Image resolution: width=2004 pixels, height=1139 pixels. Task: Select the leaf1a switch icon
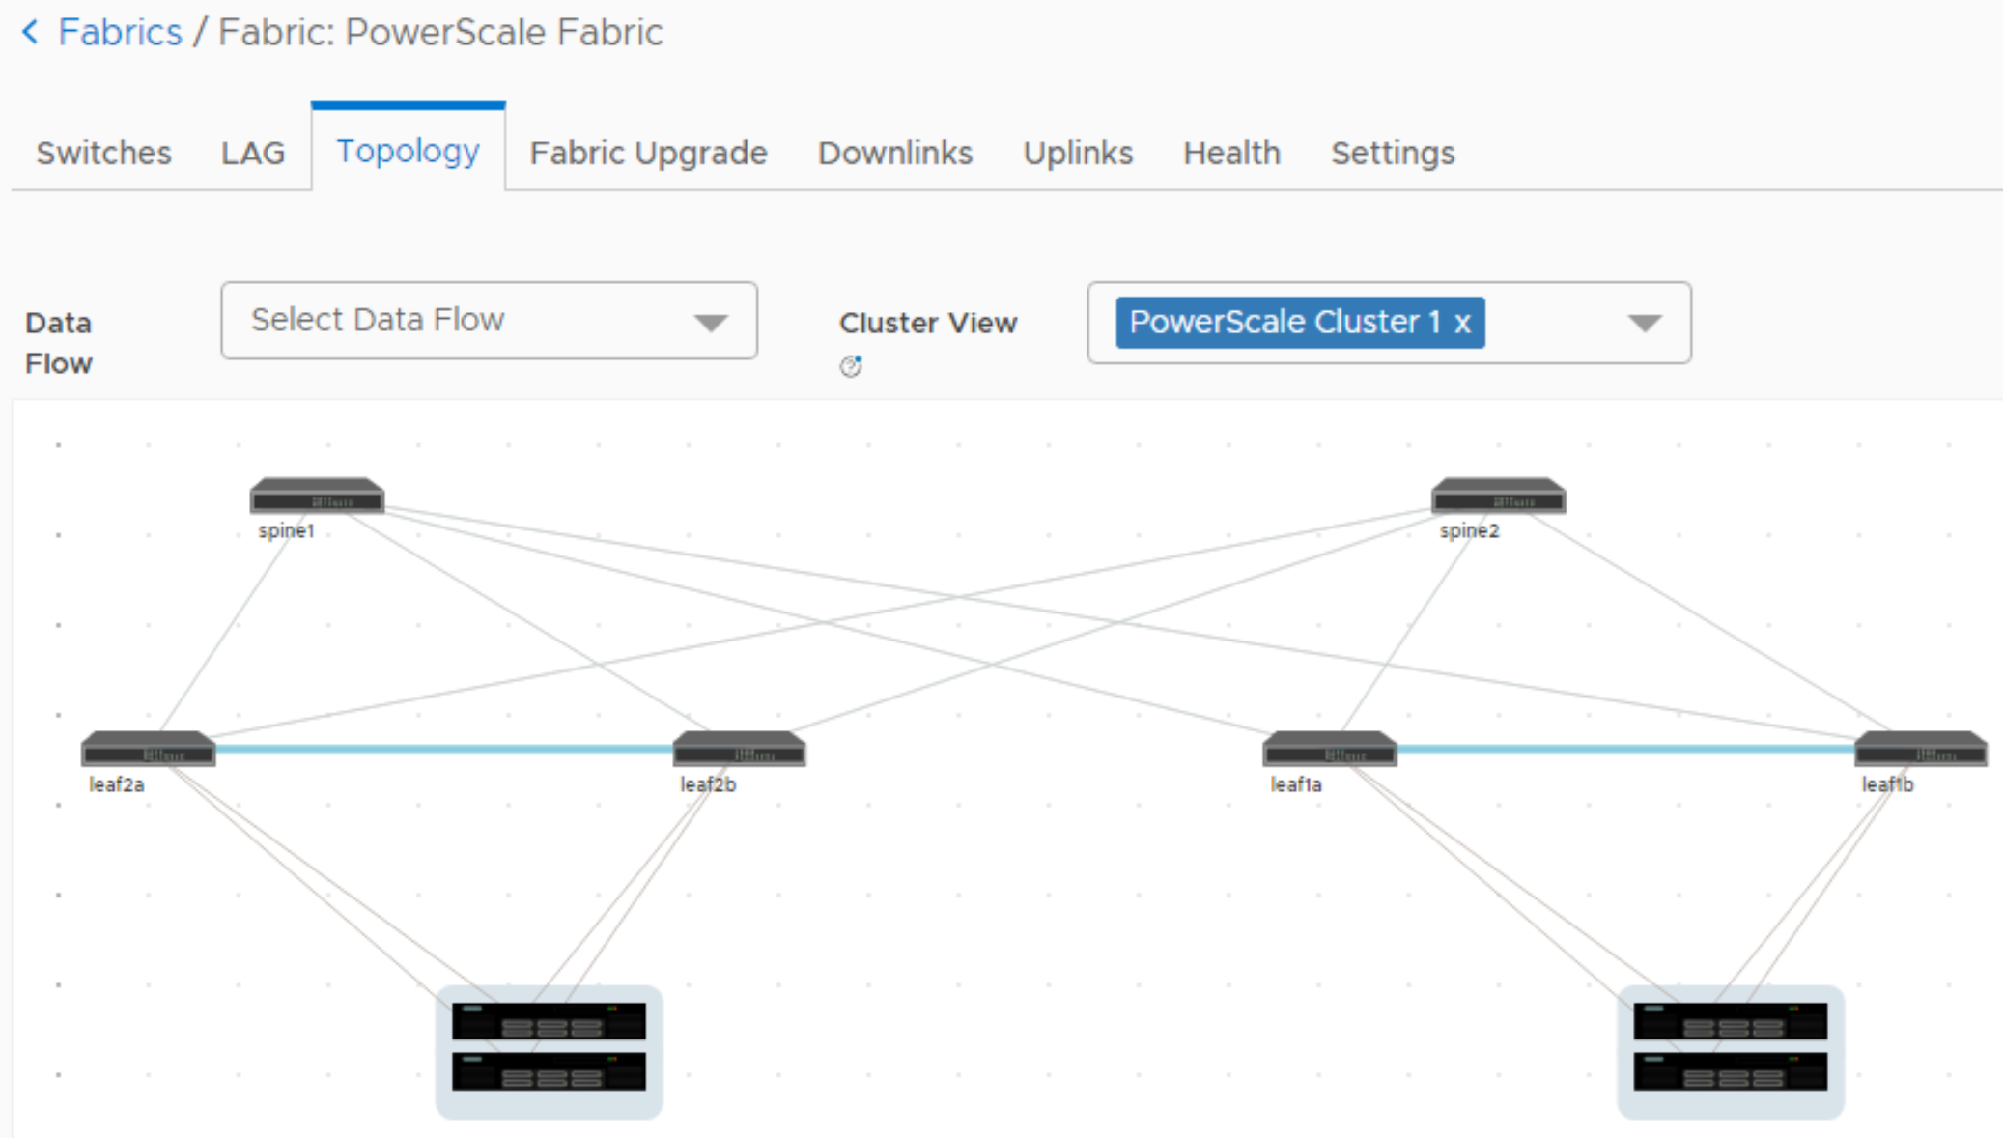tap(1329, 750)
